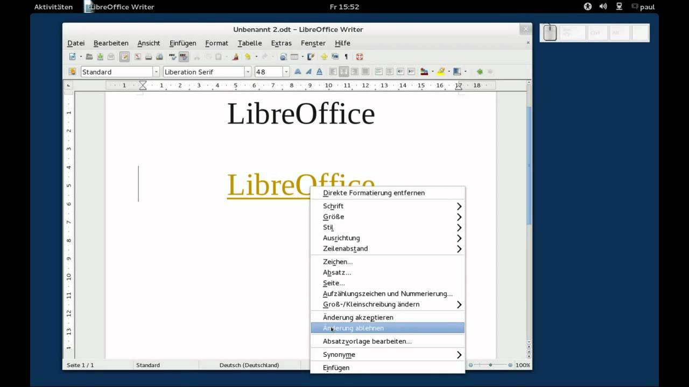Screen dimensions: 689x387
Task: Toggle Nonprinting Characters pilcrow button
Action: click(346, 56)
